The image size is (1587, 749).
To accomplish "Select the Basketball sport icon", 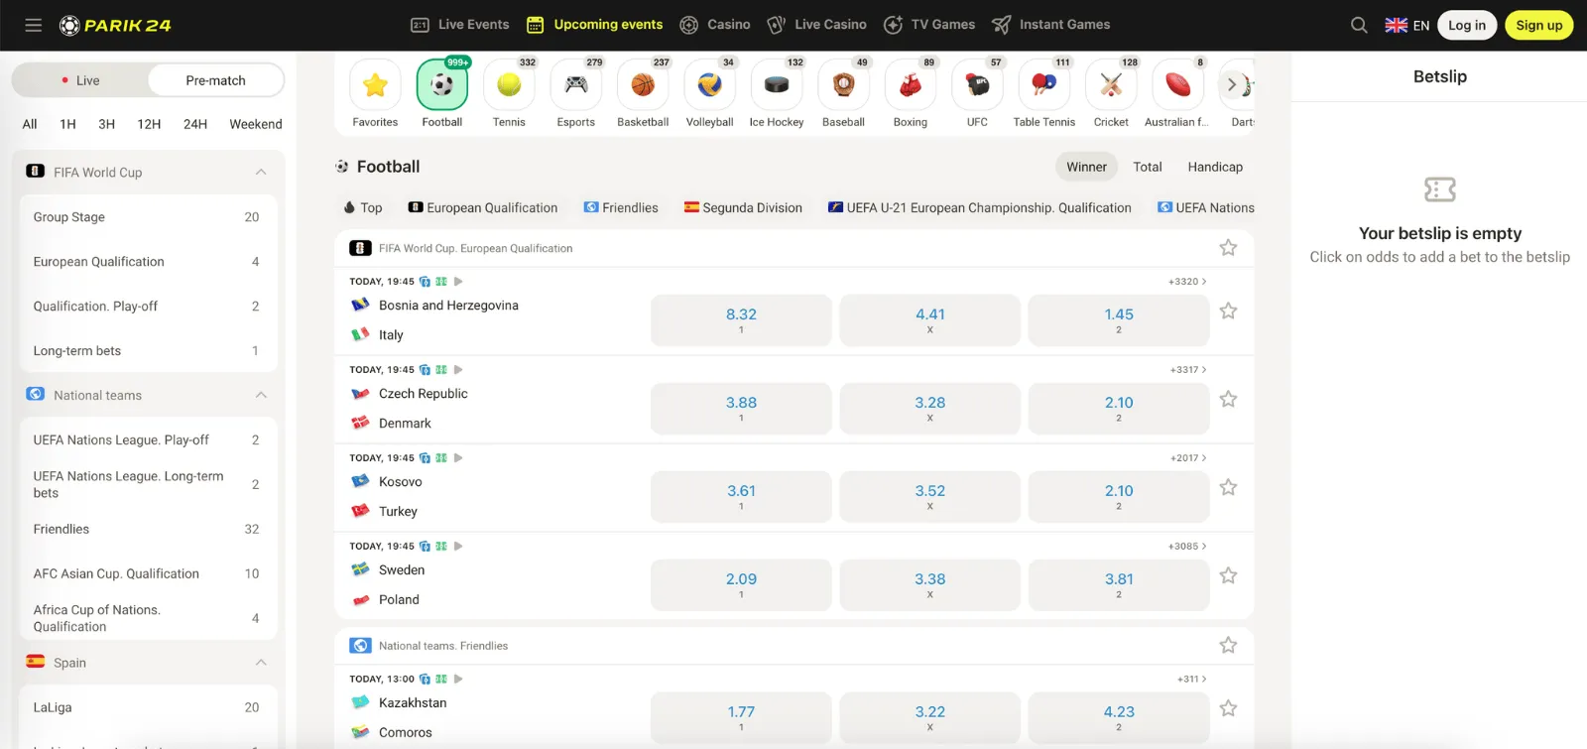I will pos(643,86).
